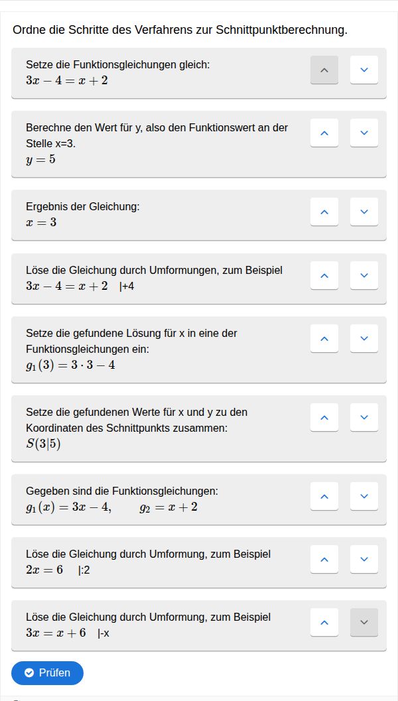Move 'Gegeben sind die Funktionsgleichungen' step down
398x701 pixels.
[364, 496]
